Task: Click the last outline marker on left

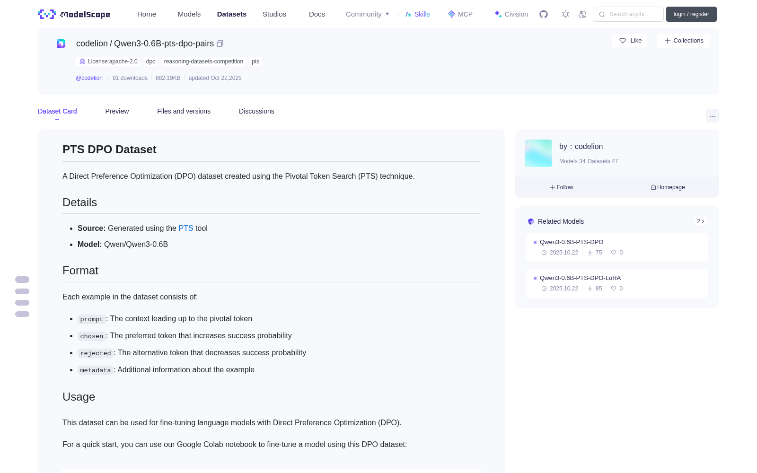Action: (x=22, y=314)
